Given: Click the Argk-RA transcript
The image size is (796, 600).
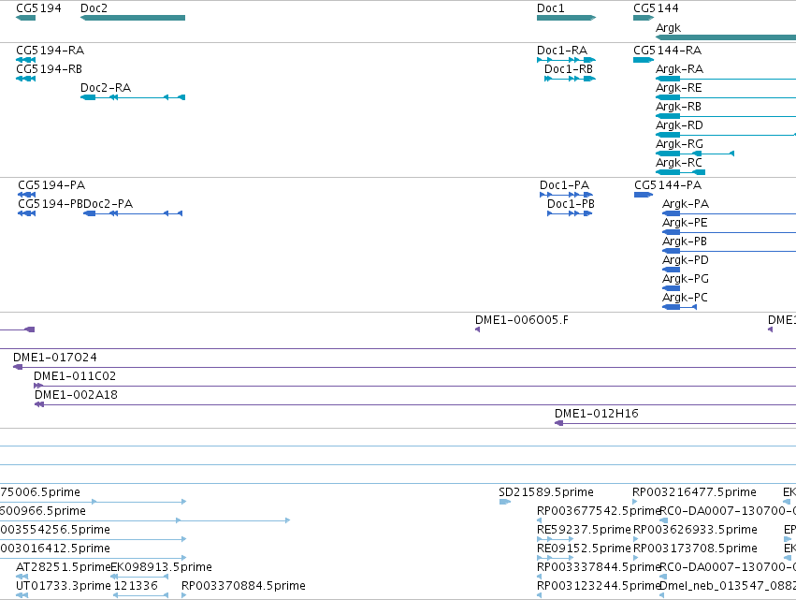Looking at the screenshot, I should pos(726,79).
